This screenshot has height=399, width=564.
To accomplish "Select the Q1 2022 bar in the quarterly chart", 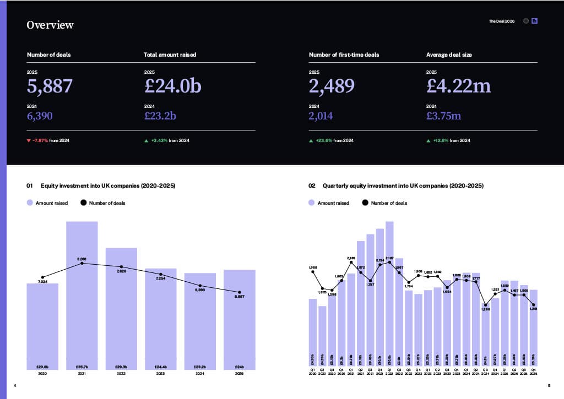I will [389, 297].
